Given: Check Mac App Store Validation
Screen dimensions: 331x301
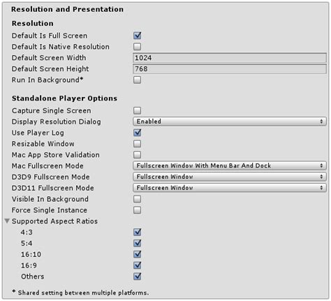Looking at the screenshot, I should tap(137, 154).
